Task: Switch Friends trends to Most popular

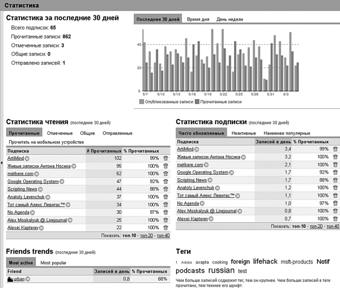Action: [x=53, y=262]
